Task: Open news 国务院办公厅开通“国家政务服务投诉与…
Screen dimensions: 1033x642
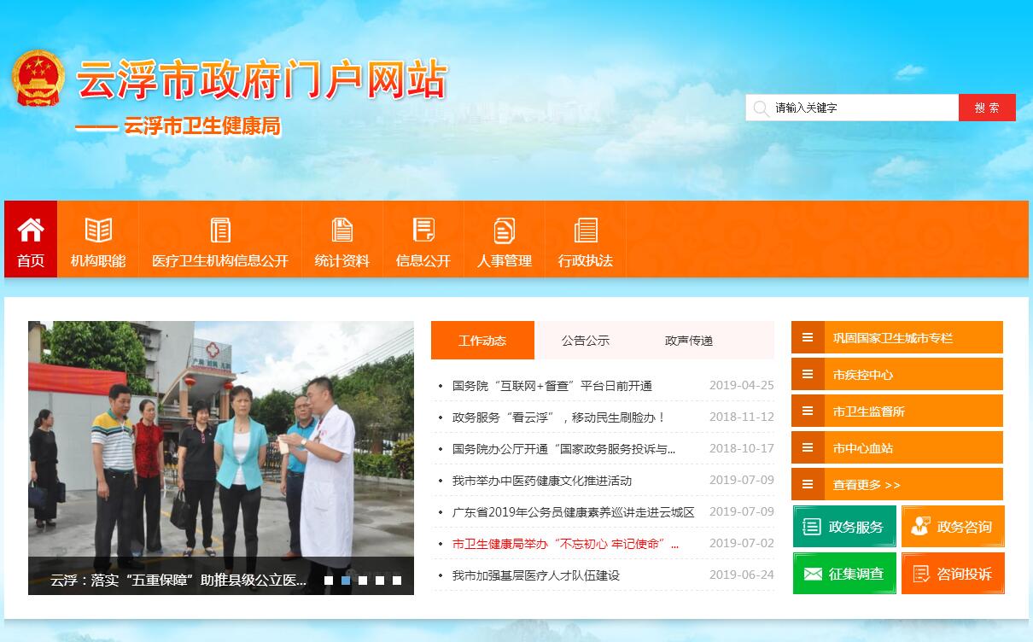Action: pyautogui.click(x=564, y=449)
